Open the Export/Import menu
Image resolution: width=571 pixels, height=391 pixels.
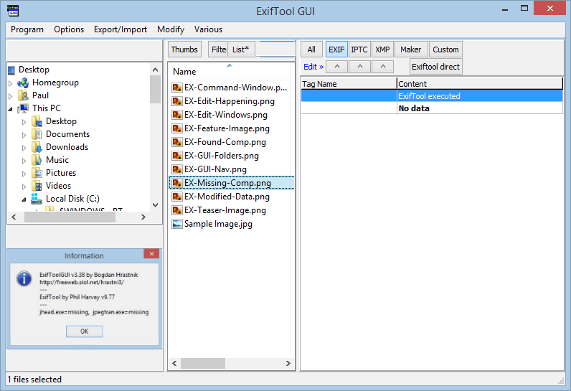tap(120, 29)
